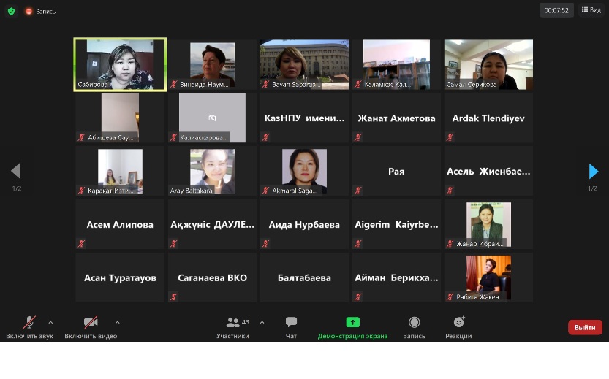The width and height of the screenshot is (609, 379).
Task: Start Демонстрация экрана screen sharing
Action: 352,326
